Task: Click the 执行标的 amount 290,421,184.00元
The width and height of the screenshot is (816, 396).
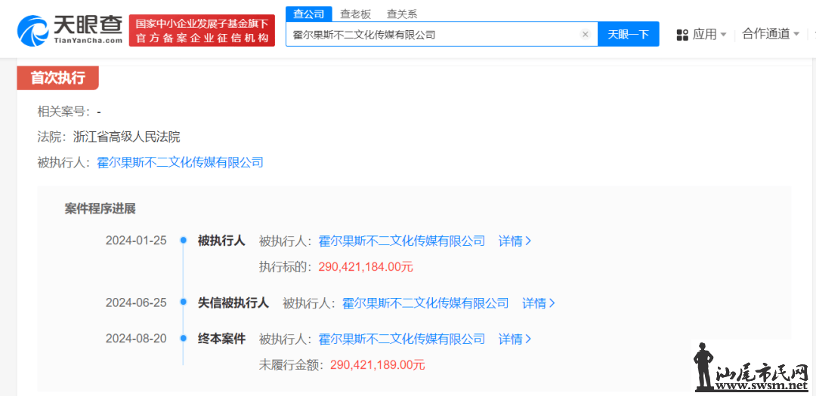Action: pyautogui.click(x=366, y=266)
